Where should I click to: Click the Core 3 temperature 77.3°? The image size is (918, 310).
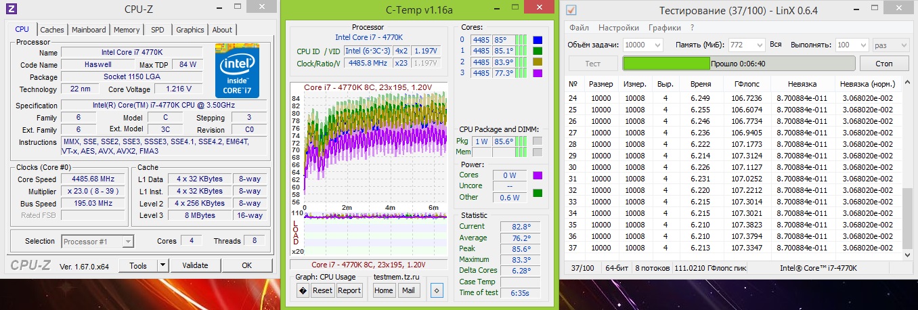[x=502, y=72]
